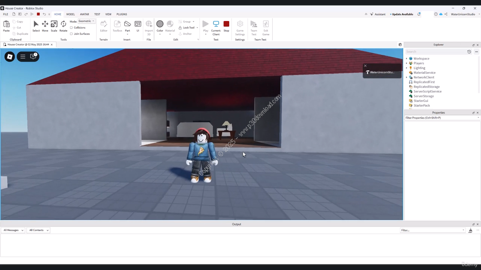
Task: Expand the Workspace tree node
Action: 407,58
